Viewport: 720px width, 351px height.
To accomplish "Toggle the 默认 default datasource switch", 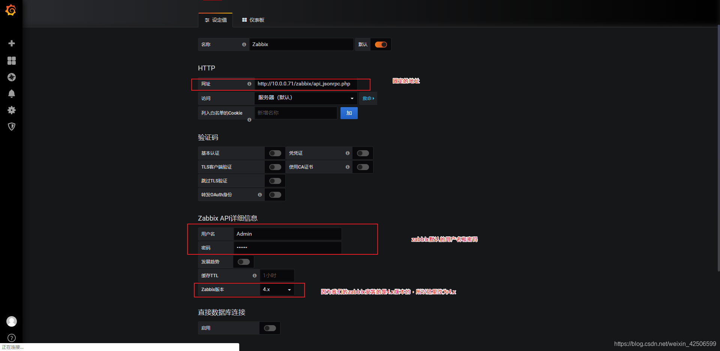I will click(x=381, y=45).
